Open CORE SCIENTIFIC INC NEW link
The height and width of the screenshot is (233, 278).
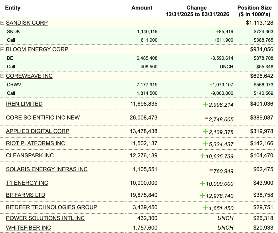pos(43,118)
